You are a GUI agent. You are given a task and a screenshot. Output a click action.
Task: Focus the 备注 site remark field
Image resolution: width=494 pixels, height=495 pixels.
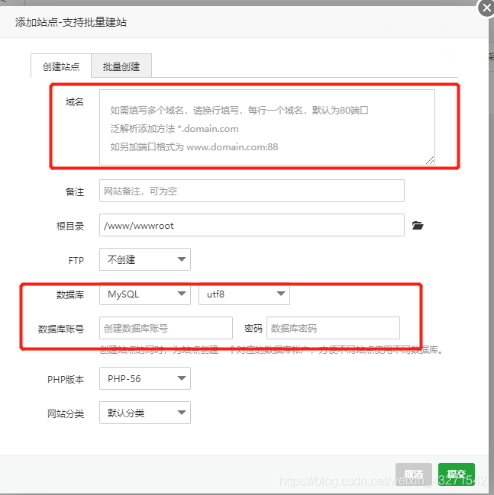click(x=252, y=191)
